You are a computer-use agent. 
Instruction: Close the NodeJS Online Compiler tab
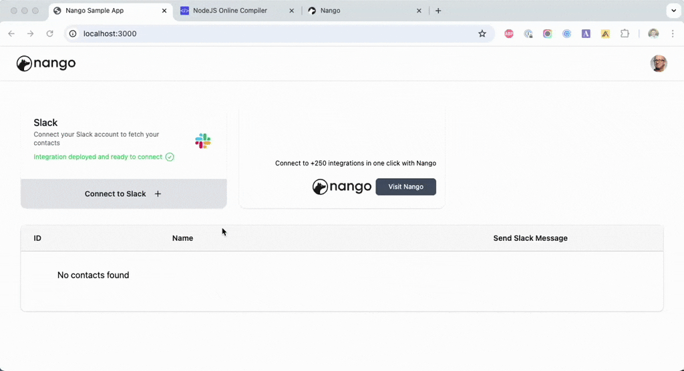(x=291, y=11)
